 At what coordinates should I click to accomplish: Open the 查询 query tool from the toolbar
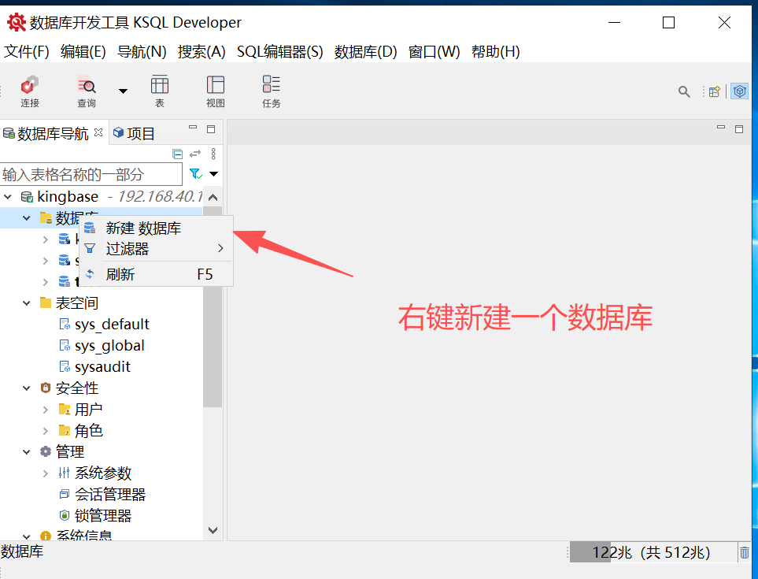click(x=87, y=90)
